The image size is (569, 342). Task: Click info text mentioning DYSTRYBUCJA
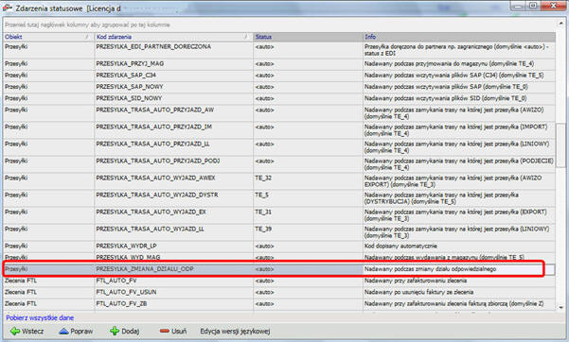441,198
